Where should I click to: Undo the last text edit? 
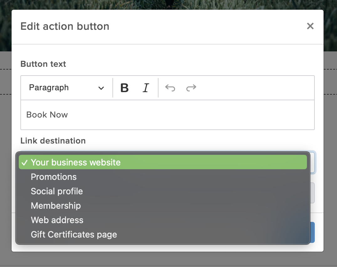170,88
